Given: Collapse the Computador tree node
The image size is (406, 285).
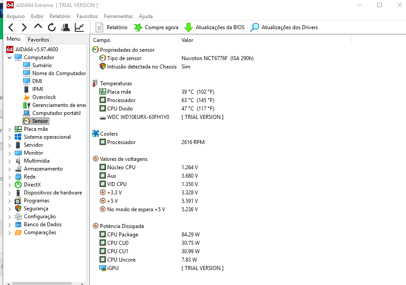Looking at the screenshot, I should 10,57.
